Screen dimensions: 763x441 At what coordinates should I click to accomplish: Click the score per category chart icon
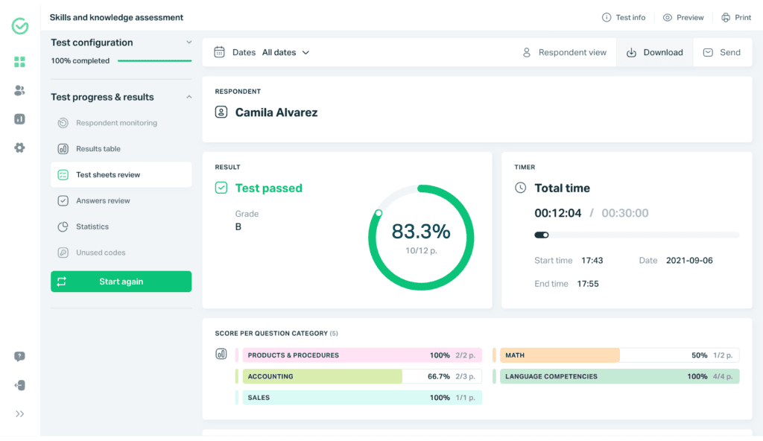(221, 355)
